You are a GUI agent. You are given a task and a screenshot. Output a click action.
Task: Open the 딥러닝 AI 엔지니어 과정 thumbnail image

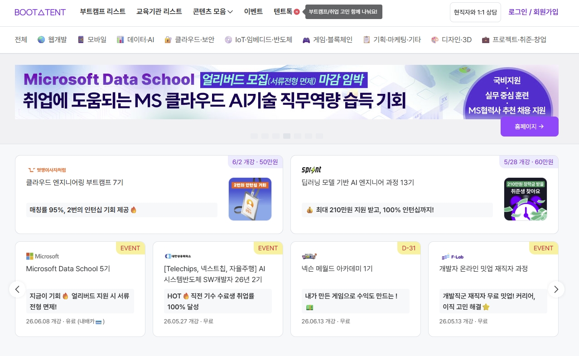(x=526, y=199)
